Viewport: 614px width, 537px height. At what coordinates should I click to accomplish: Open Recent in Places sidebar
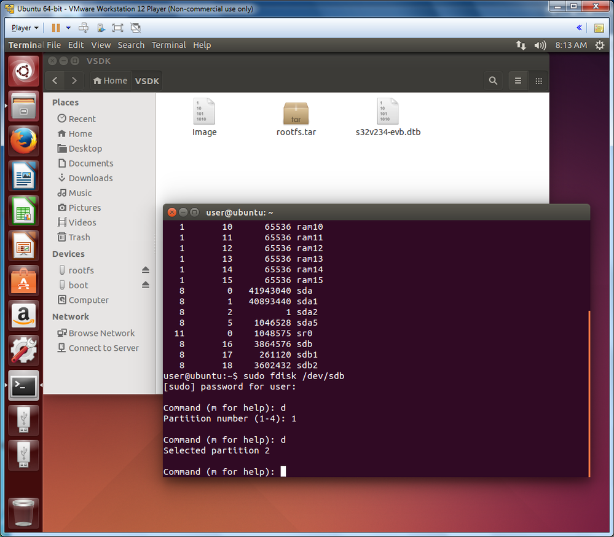pos(76,119)
